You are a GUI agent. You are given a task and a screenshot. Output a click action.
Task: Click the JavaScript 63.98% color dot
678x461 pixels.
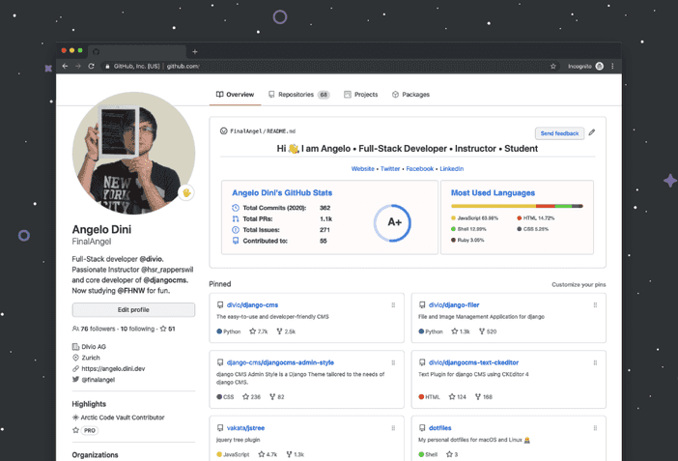(453, 218)
